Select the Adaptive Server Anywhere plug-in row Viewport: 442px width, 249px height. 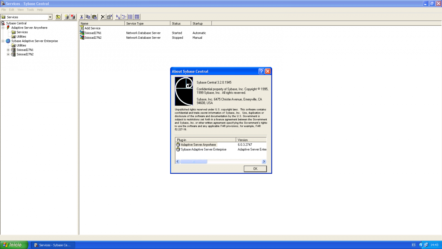coord(221,145)
